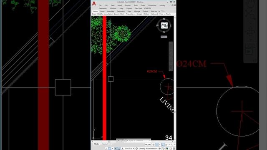Click the ViewCube top face
267x150 pixels.
[164, 25]
